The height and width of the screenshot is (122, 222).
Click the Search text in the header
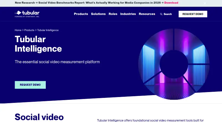point(168,14)
